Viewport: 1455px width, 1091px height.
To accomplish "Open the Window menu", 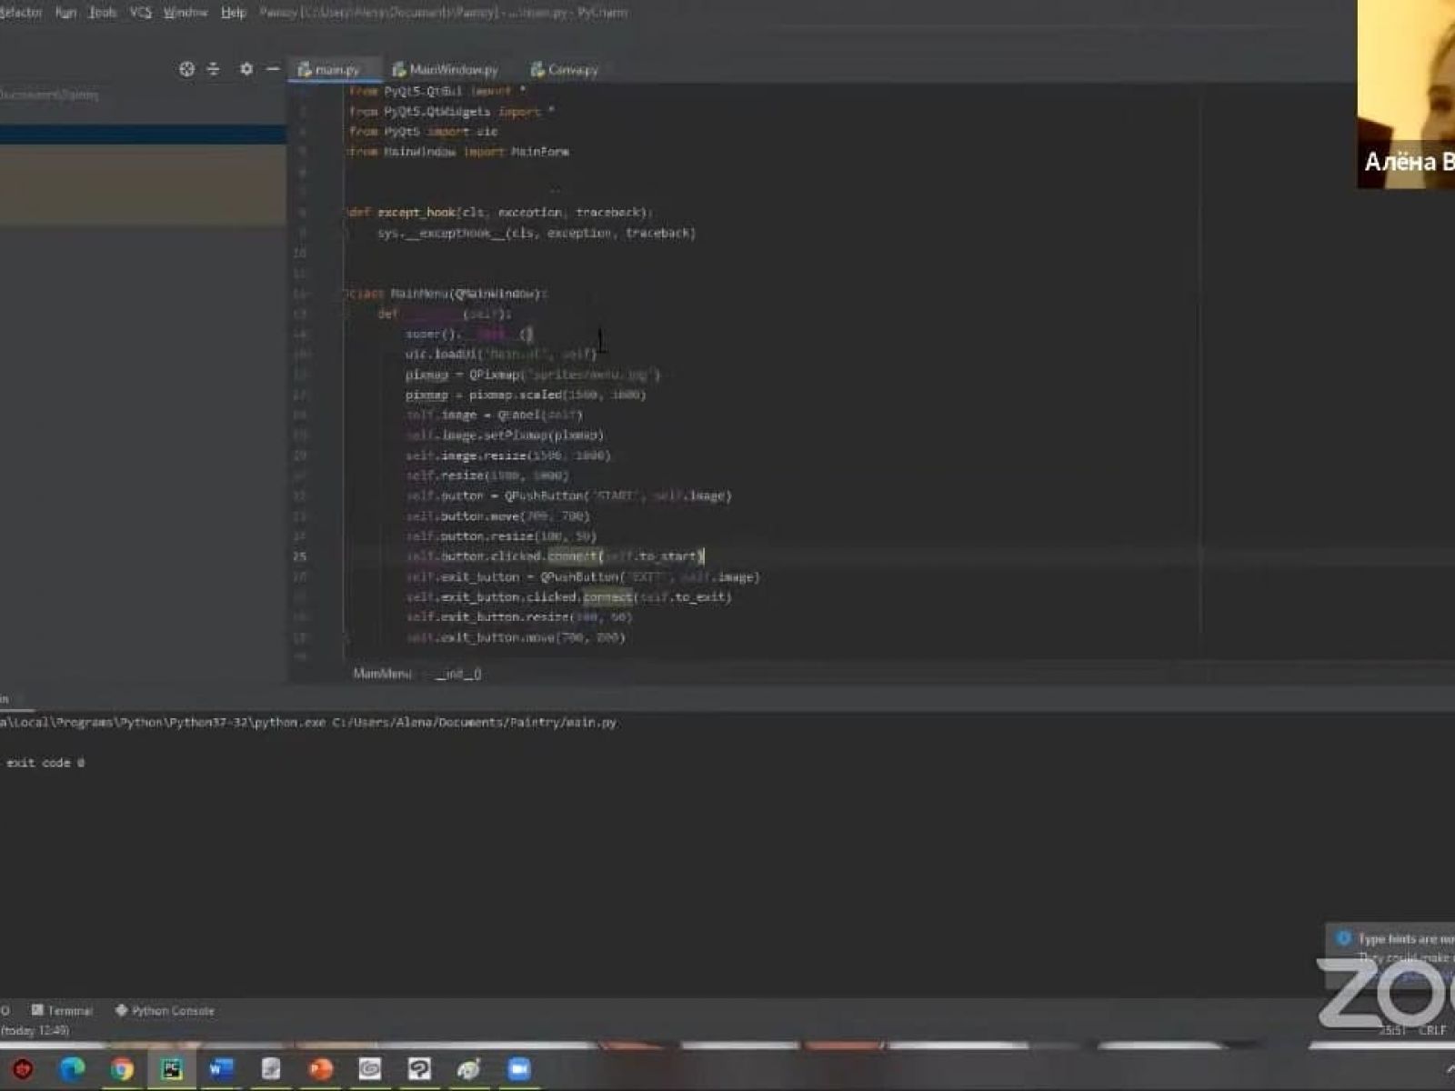I will pyautogui.click(x=186, y=13).
